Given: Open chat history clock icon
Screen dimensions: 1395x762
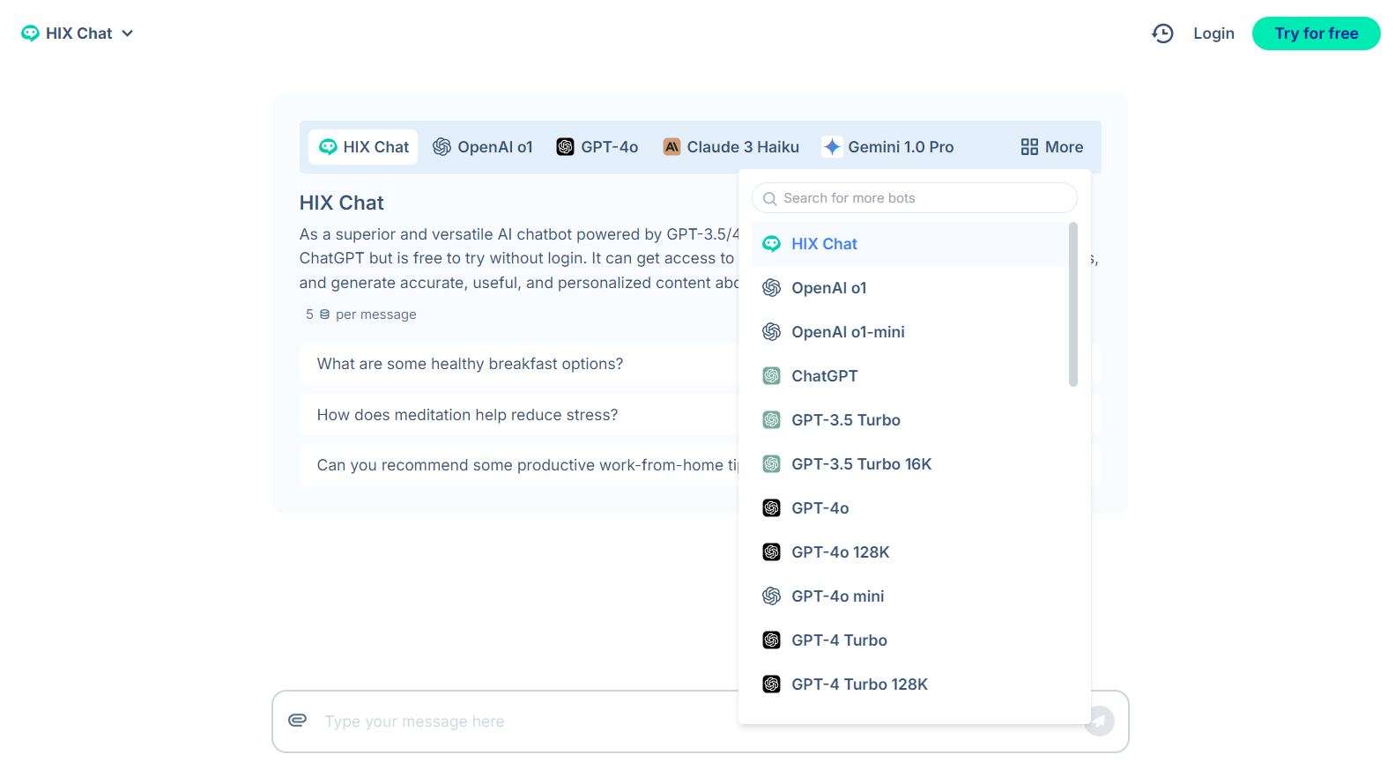Looking at the screenshot, I should coord(1162,33).
